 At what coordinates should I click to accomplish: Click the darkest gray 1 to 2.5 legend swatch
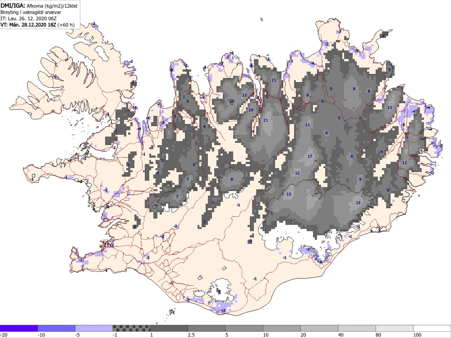click(x=169, y=328)
